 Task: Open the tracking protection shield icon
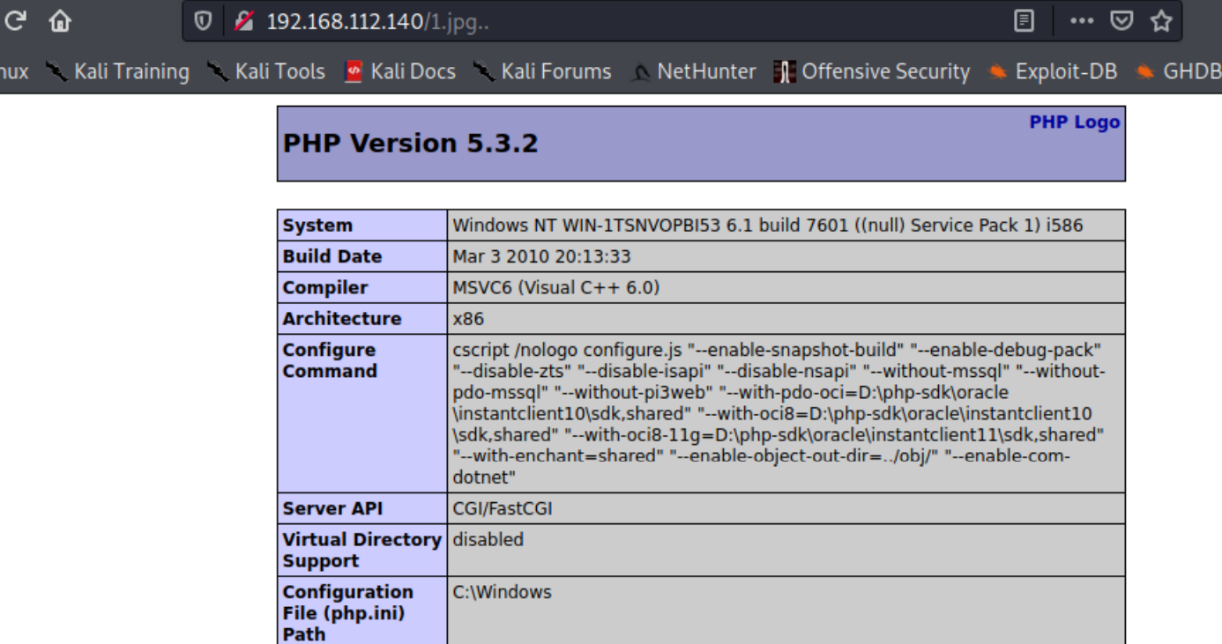(x=204, y=21)
